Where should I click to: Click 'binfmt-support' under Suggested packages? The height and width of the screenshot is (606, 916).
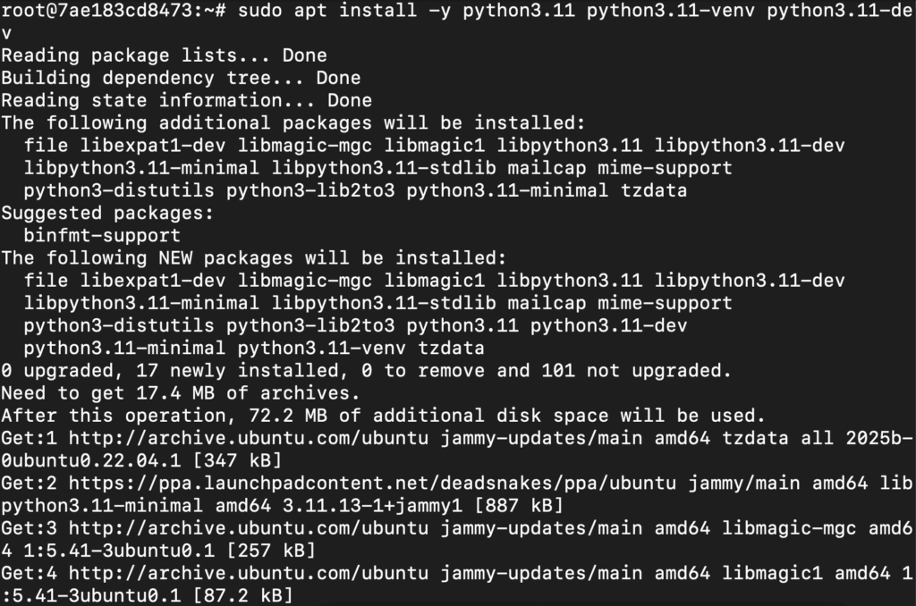[x=102, y=235]
